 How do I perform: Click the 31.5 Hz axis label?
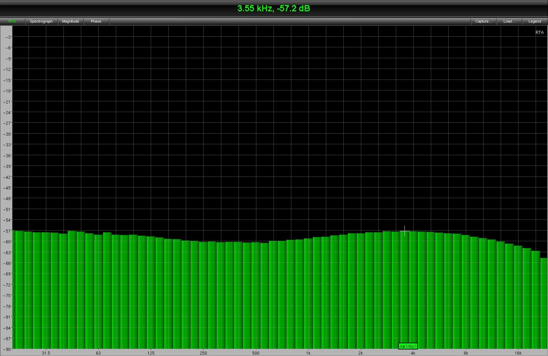coord(46,353)
